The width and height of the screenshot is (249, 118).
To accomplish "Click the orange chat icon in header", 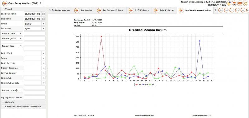I will 240,3.
